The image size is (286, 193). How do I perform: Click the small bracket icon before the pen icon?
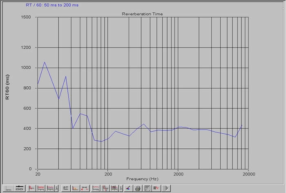tap(121, 188)
